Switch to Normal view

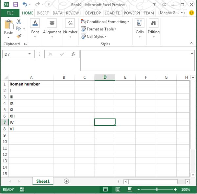(105, 189)
